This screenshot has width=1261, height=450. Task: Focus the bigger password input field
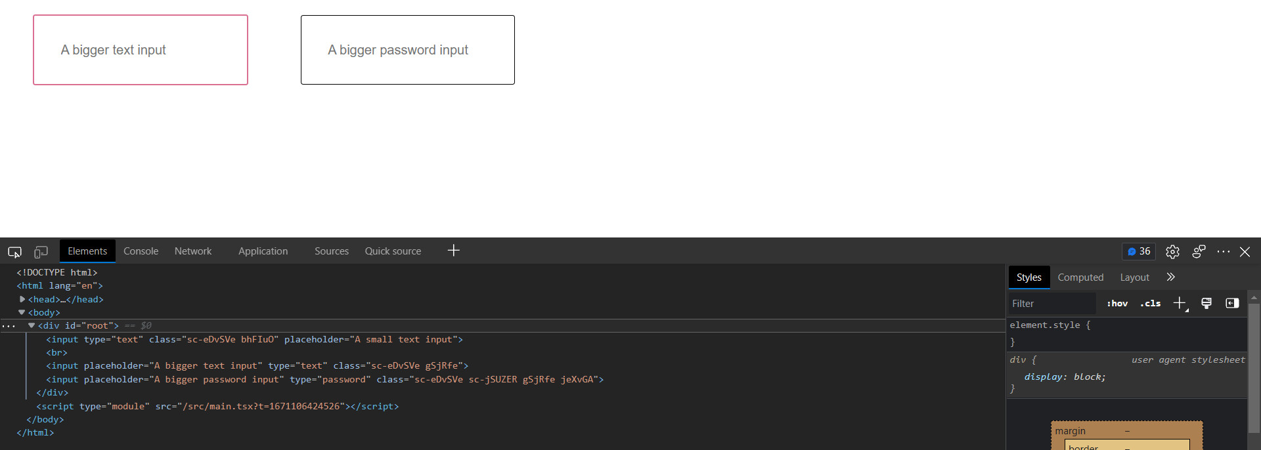[x=407, y=50]
